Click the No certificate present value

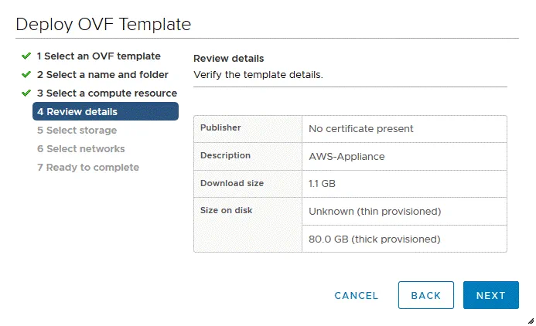point(361,129)
